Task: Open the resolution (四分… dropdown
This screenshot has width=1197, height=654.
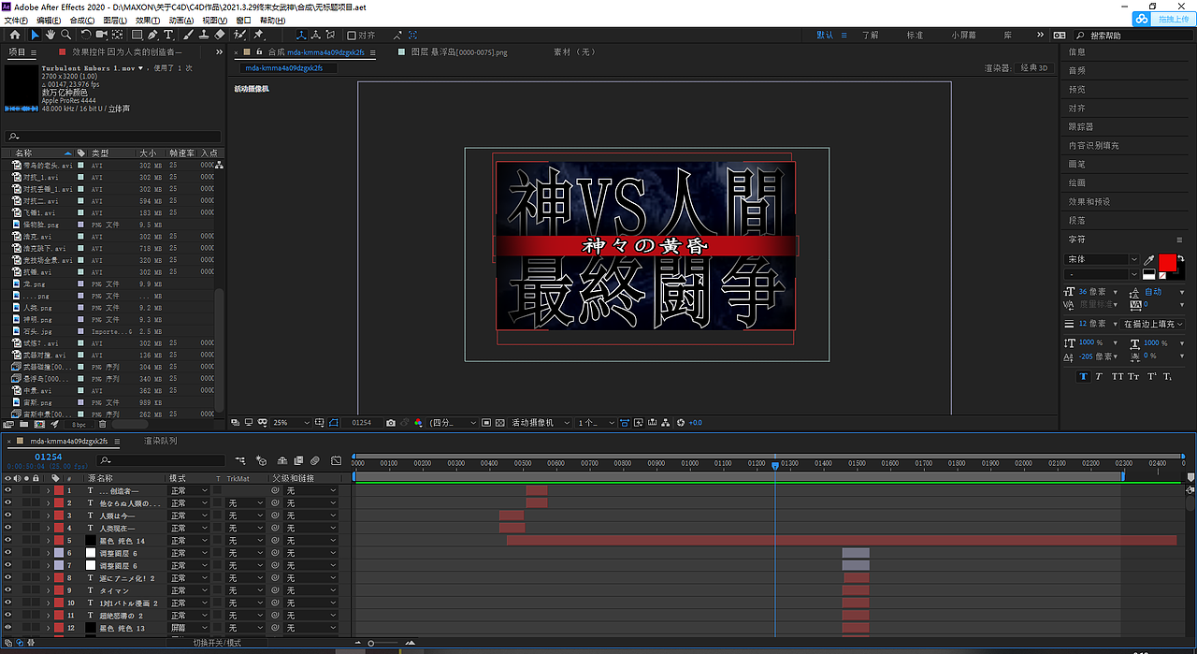Action: click(x=454, y=423)
